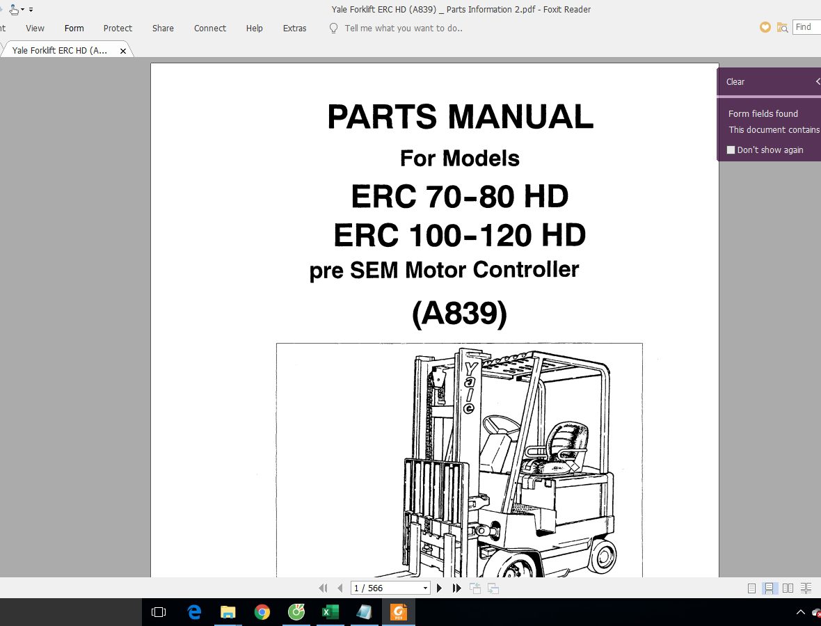Open the Help ribbon tab
The width and height of the screenshot is (821, 626).
pos(255,29)
